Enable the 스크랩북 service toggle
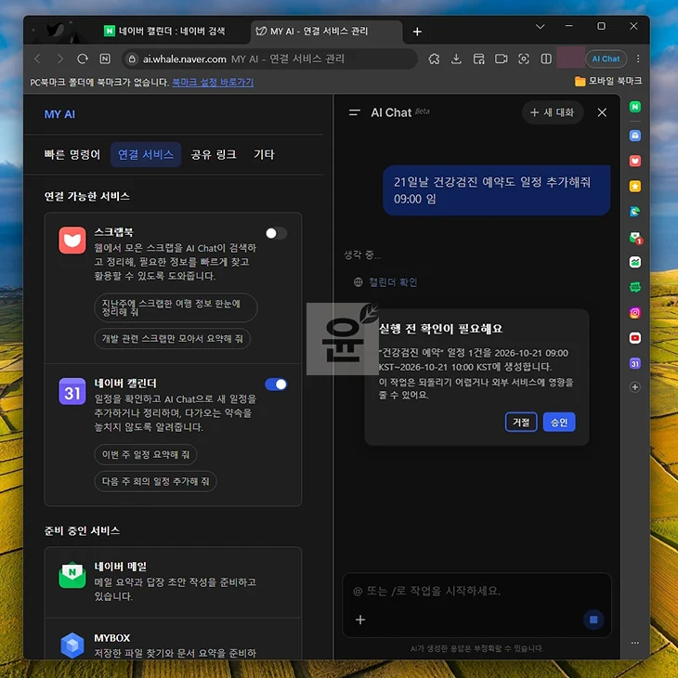The image size is (678, 678). click(x=276, y=233)
